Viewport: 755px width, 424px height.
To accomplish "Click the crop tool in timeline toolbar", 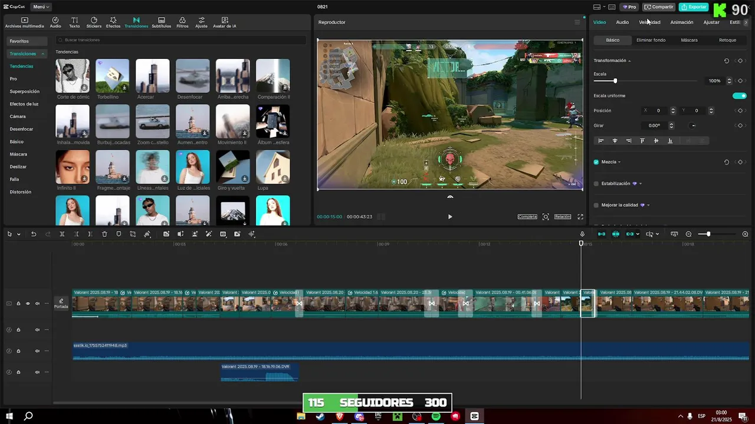I will [x=133, y=234].
